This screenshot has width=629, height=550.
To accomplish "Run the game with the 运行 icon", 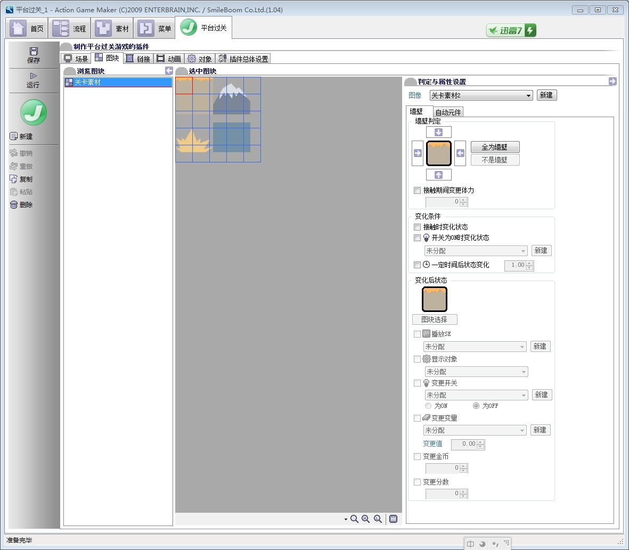I will [34, 80].
